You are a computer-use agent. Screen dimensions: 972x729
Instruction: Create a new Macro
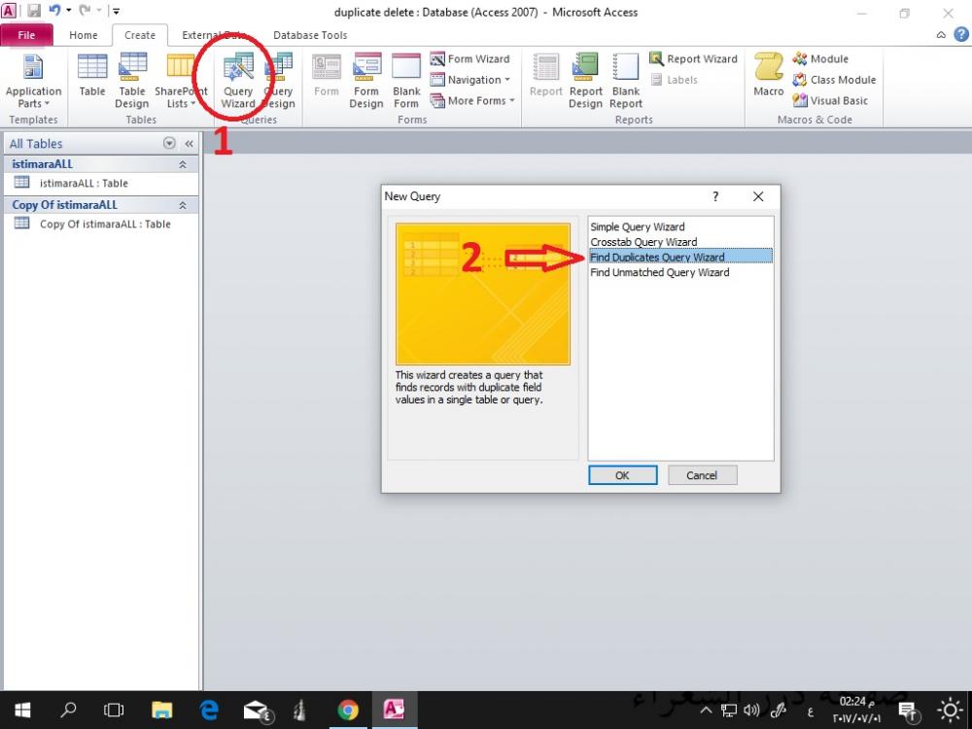769,75
